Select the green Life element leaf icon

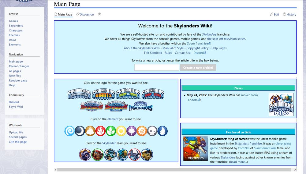111,131
